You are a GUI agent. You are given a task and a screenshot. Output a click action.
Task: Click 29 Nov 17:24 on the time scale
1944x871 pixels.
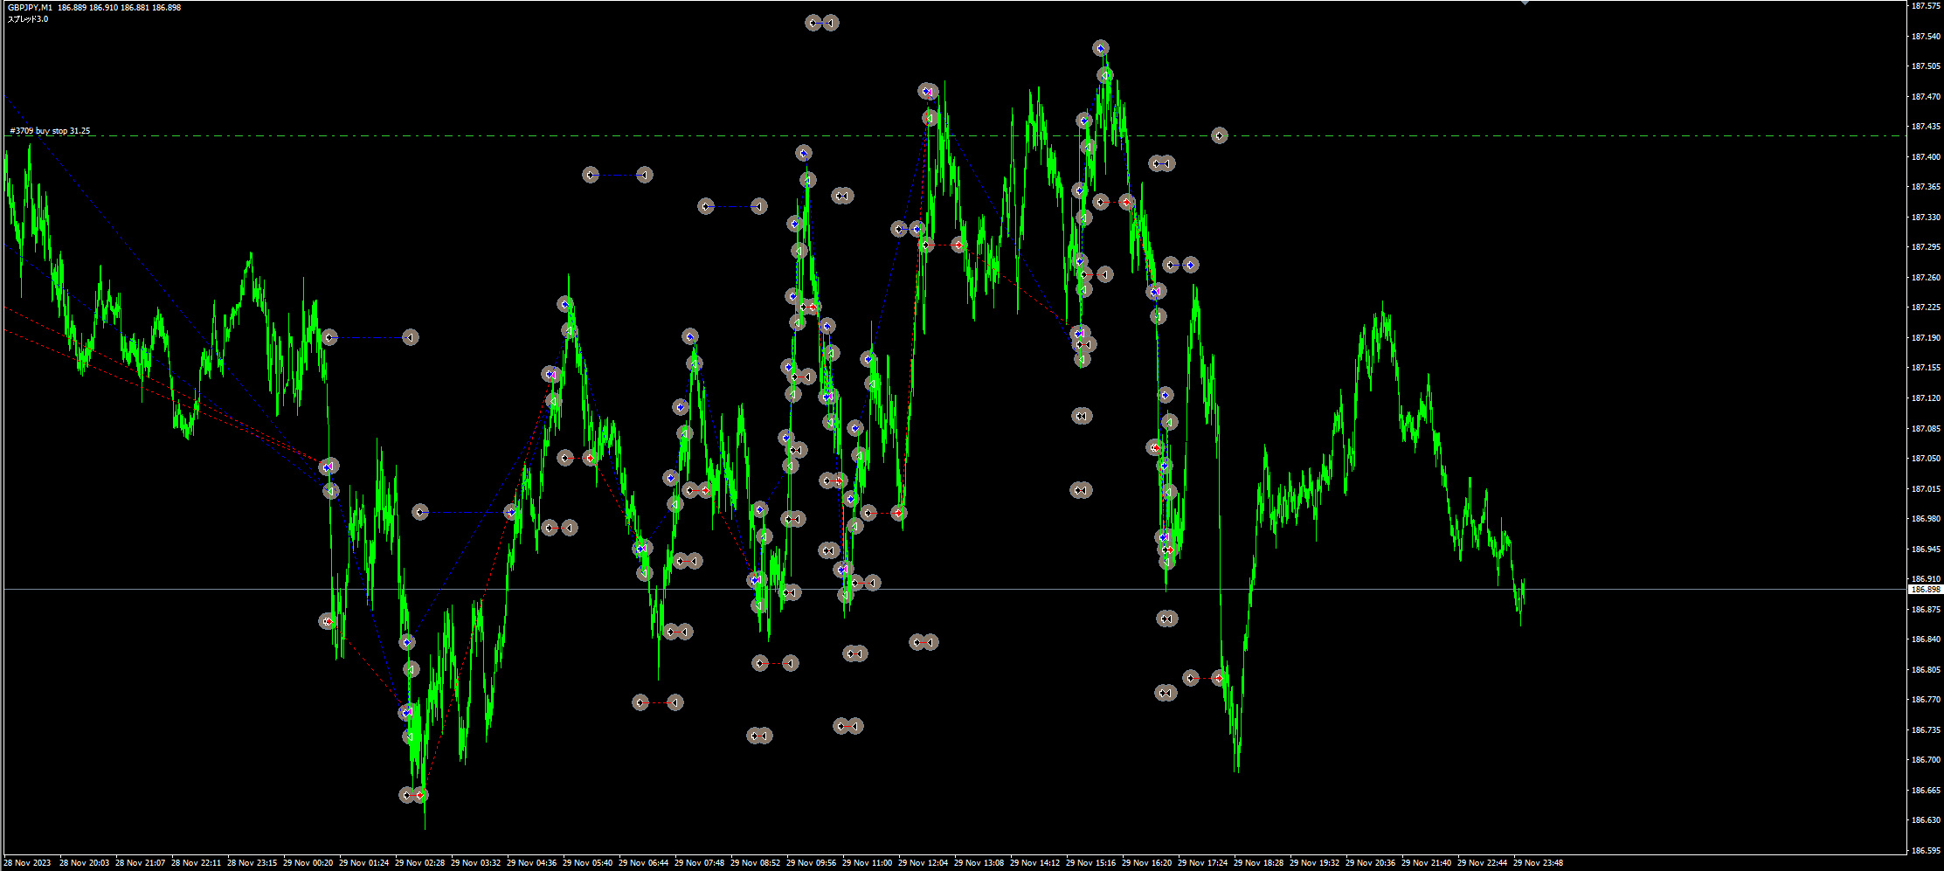pyautogui.click(x=1203, y=863)
